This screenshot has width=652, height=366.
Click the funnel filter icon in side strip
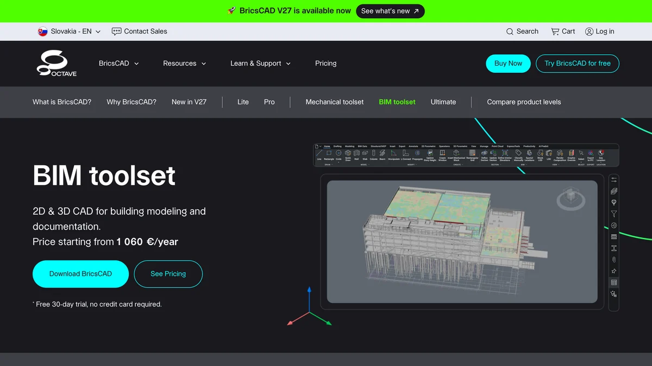point(614,214)
